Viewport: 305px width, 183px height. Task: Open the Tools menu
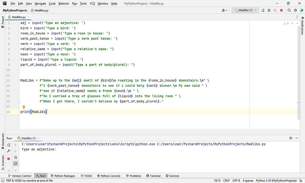tap(83, 4)
